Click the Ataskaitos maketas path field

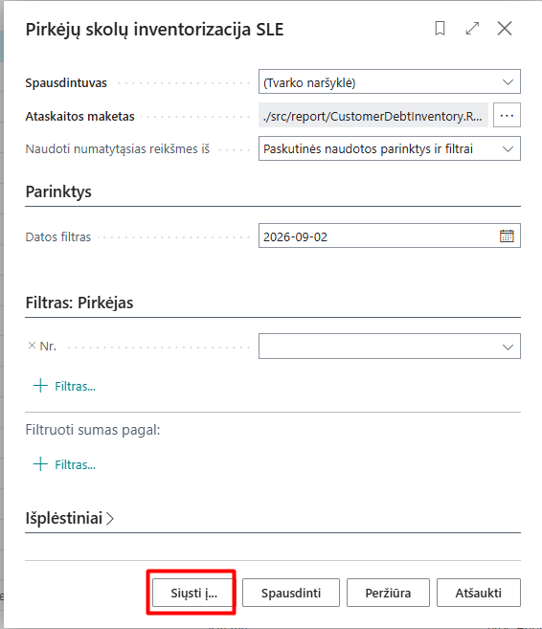(x=373, y=115)
